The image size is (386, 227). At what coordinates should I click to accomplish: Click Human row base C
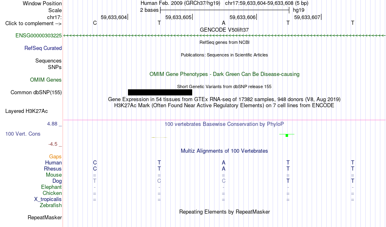click(95, 162)
